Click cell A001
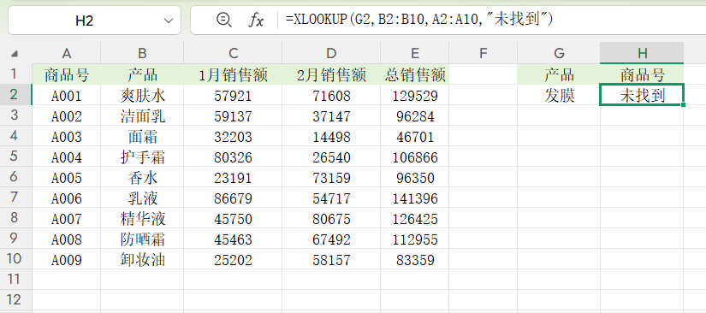Viewport: 706px width, 313px height. pyautogui.click(x=67, y=95)
